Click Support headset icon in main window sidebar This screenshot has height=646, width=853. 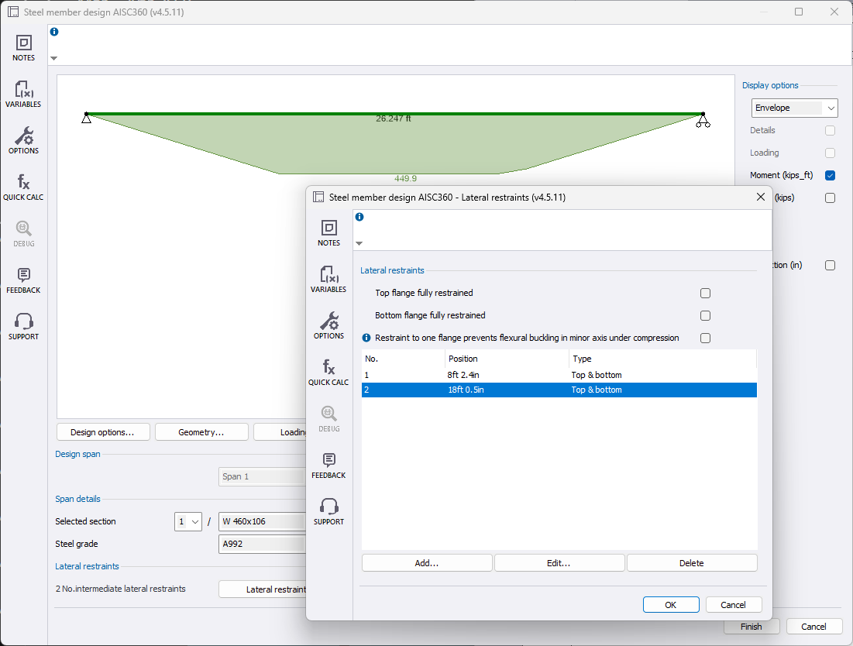[x=23, y=326]
